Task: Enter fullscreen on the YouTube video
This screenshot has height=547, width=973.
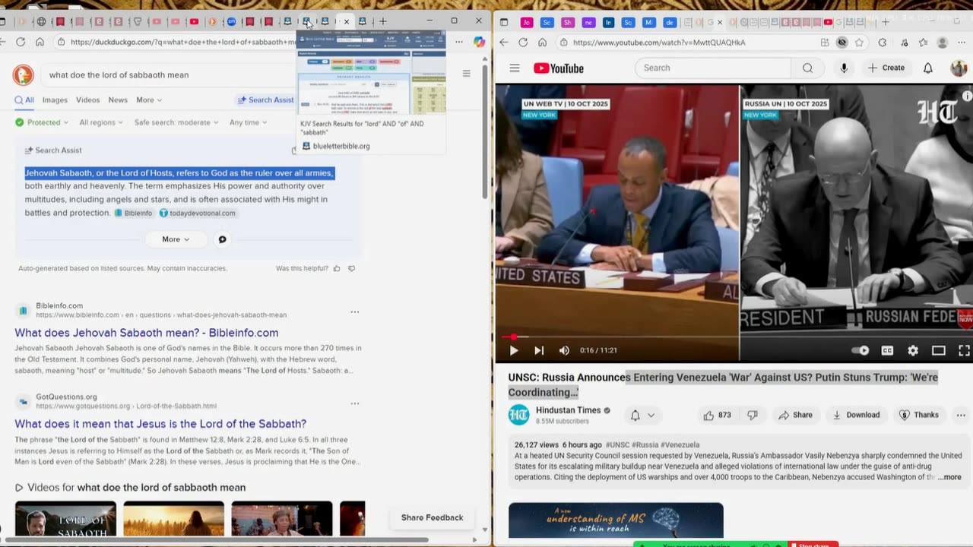Action: [964, 350]
